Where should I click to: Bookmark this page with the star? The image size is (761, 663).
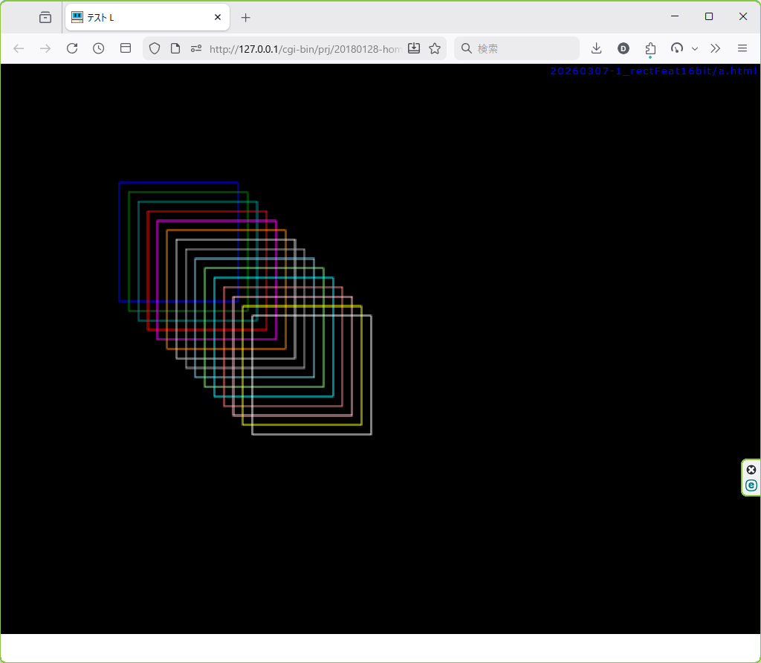click(435, 48)
